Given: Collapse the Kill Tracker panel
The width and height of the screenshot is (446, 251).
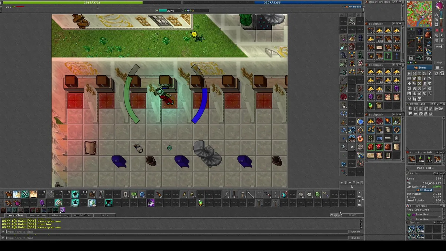Looking at the screenshot, I should pyautogui.click(x=441, y=206).
